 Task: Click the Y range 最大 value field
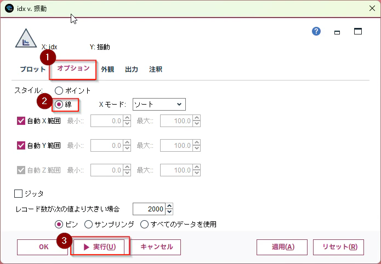177,146
